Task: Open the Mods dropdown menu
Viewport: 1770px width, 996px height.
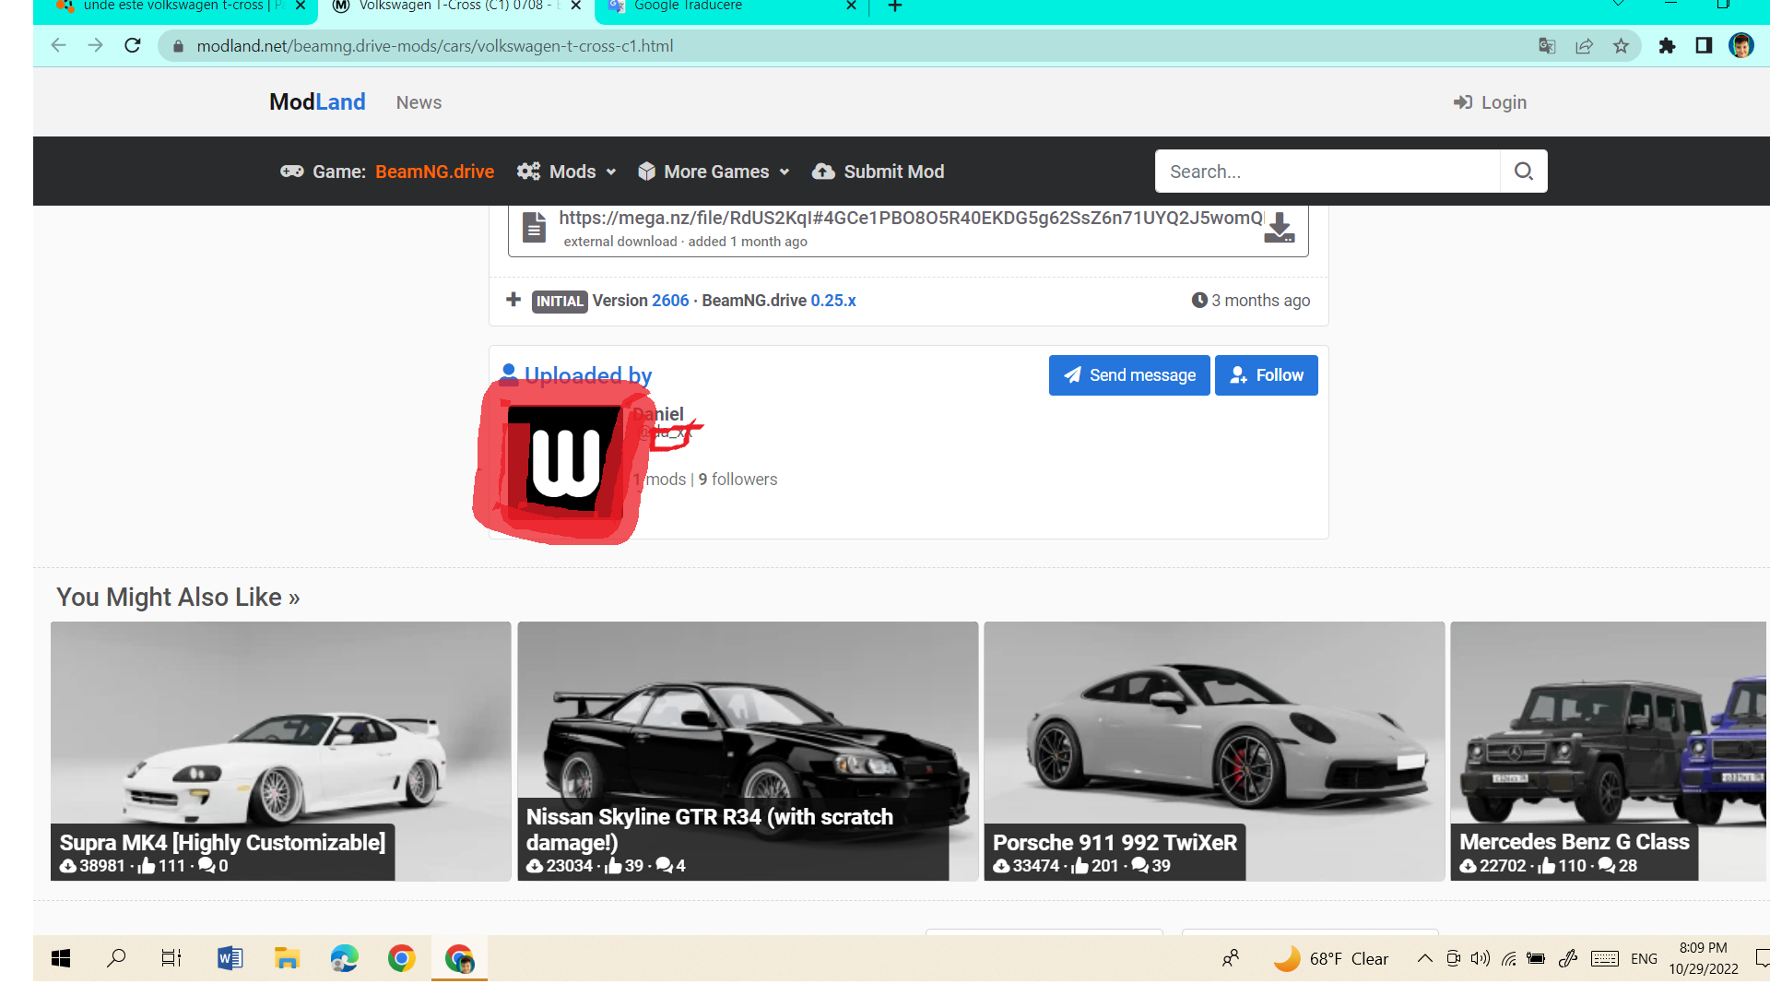Action: pyautogui.click(x=566, y=172)
